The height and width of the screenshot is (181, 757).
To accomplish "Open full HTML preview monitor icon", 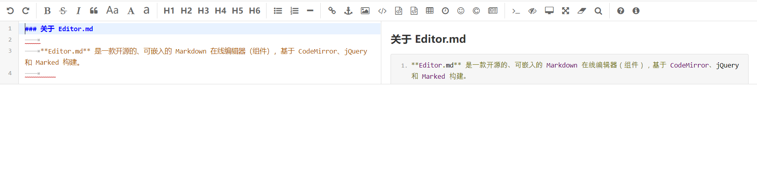I will (x=549, y=11).
